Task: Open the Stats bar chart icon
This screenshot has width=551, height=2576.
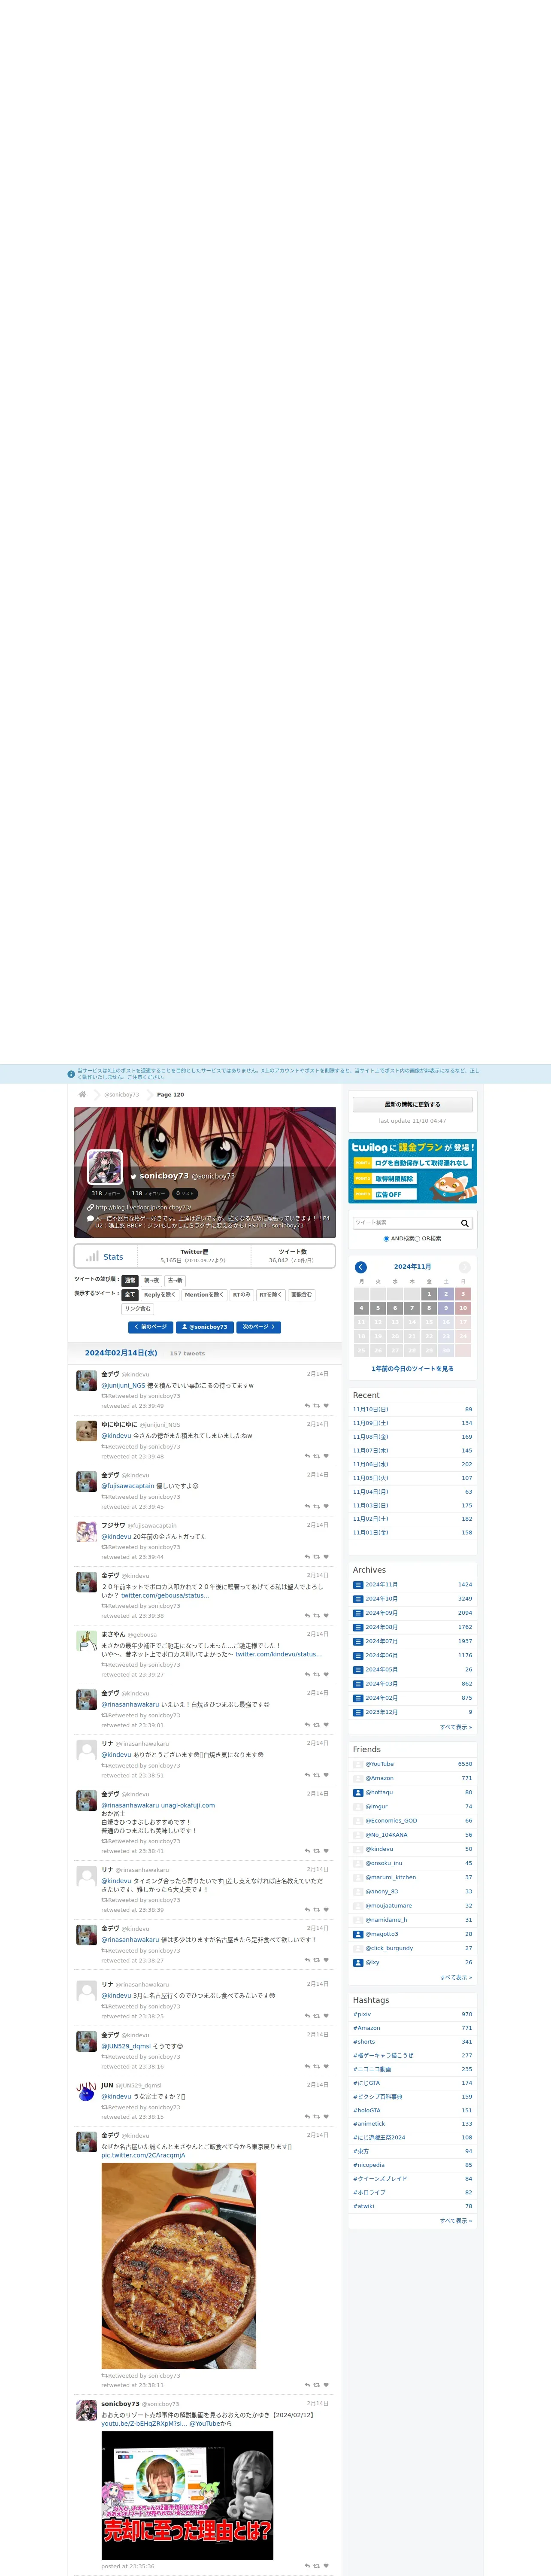Action: coord(92,1256)
